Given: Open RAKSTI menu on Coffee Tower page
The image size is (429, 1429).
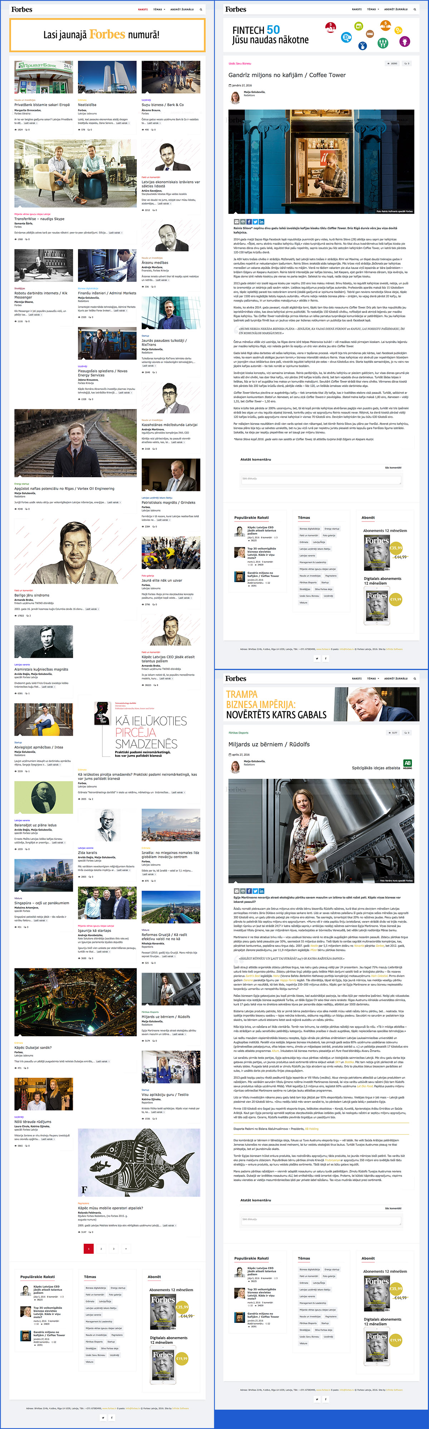Looking at the screenshot, I should click(x=357, y=9).
